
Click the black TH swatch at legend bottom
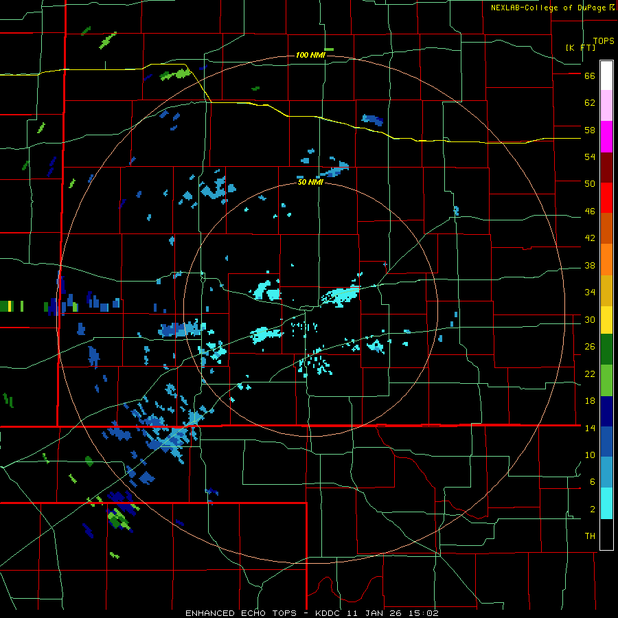(606, 534)
